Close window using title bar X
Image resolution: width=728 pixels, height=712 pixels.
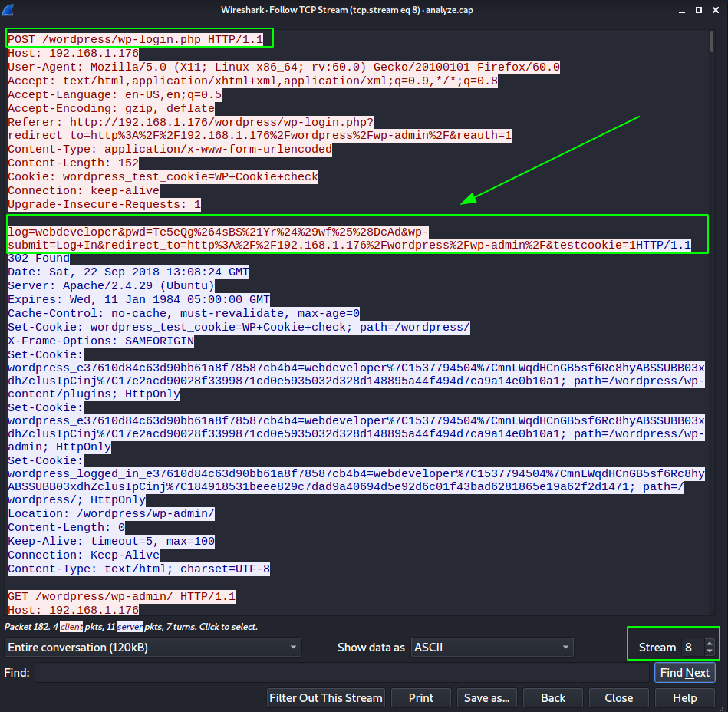pyautogui.click(x=716, y=10)
